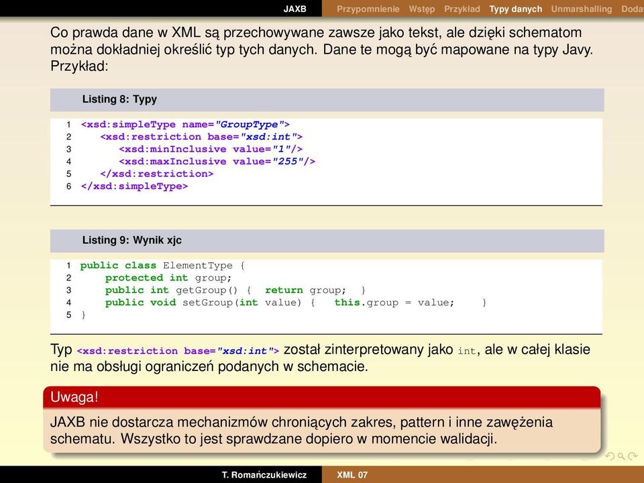Click the getGroup() method line
Viewport: 644px width, 483px height.
[235, 290]
